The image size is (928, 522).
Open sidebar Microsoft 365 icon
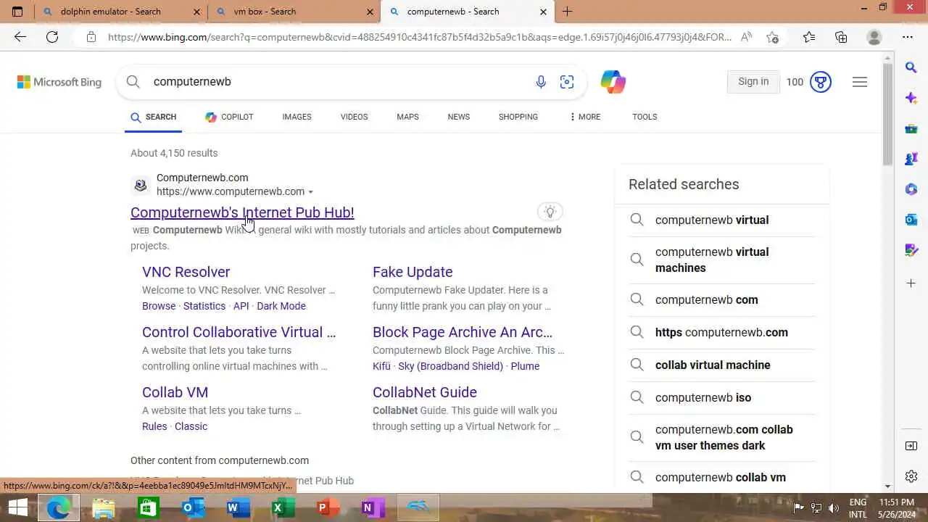pos(911,189)
